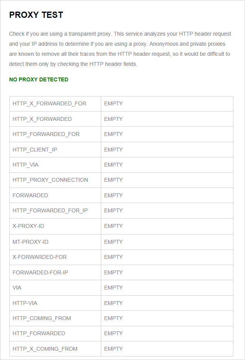Screen dimensions: 245x360
Task: Select the FORWARDED-FOR-IP header cell
Action: tap(40, 272)
